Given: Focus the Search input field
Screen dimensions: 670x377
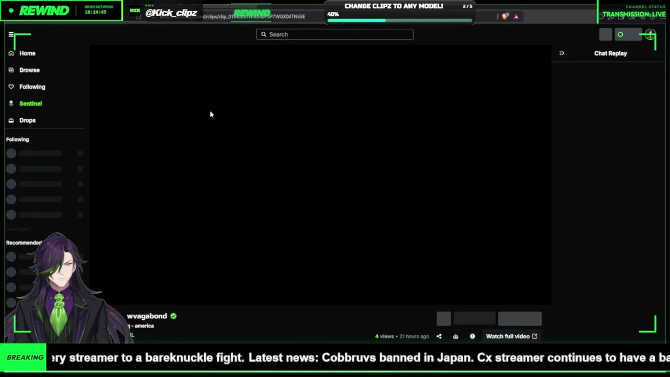Looking at the screenshot, I should click(x=335, y=35).
